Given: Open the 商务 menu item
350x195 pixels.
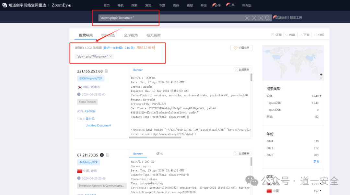Looking at the screenshot, I should [176, 5].
